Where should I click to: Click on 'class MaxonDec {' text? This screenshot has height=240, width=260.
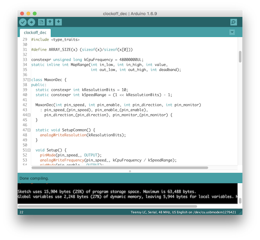(x=49, y=80)
